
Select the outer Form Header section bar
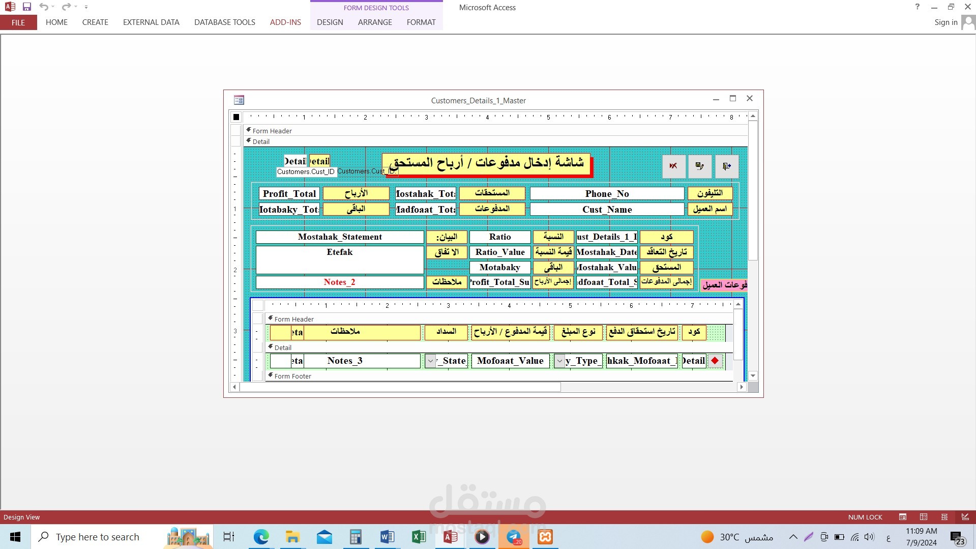point(495,131)
